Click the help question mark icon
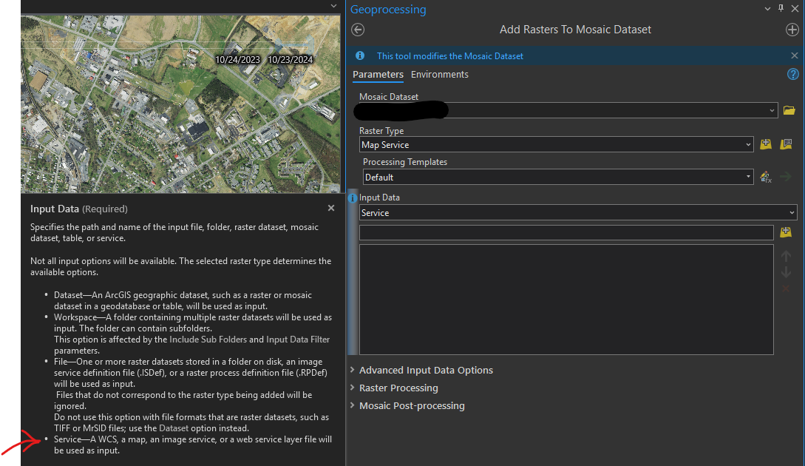The image size is (805, 466). pos(792,74)
